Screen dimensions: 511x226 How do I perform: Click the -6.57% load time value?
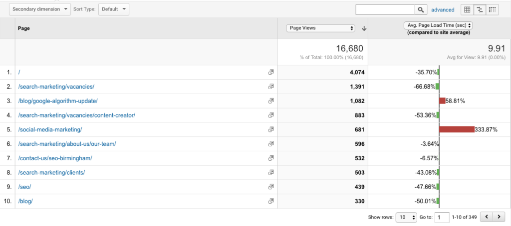(429, 158)
